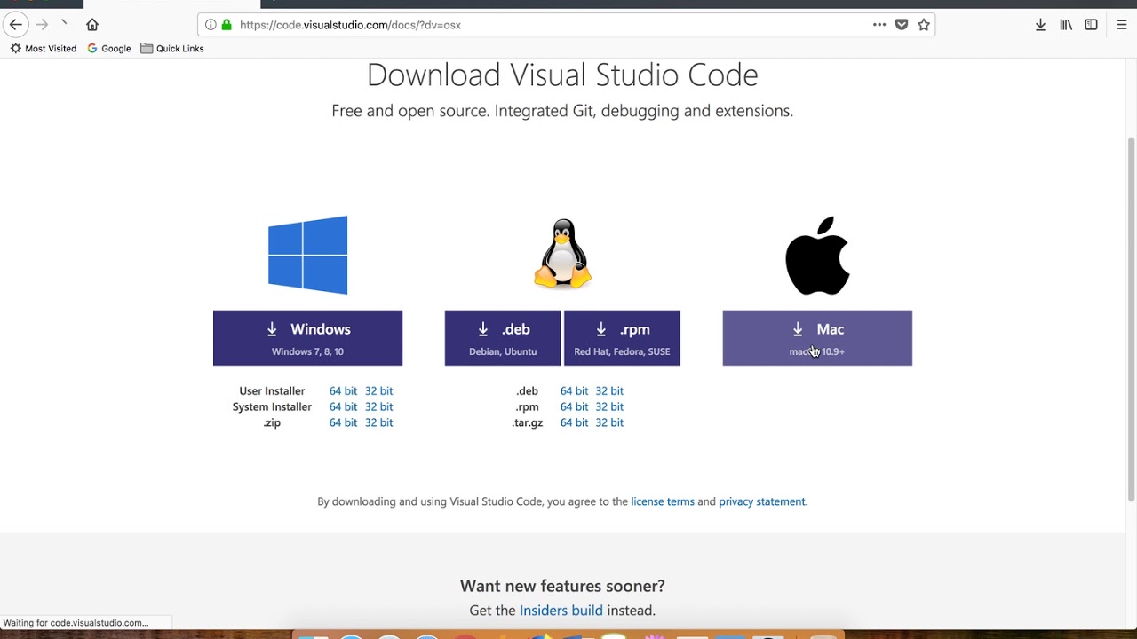Click 32 bit for Linux .tar.gz
Image resolution: width=1137 pixels, height=639 pixels.
point(609,422)
